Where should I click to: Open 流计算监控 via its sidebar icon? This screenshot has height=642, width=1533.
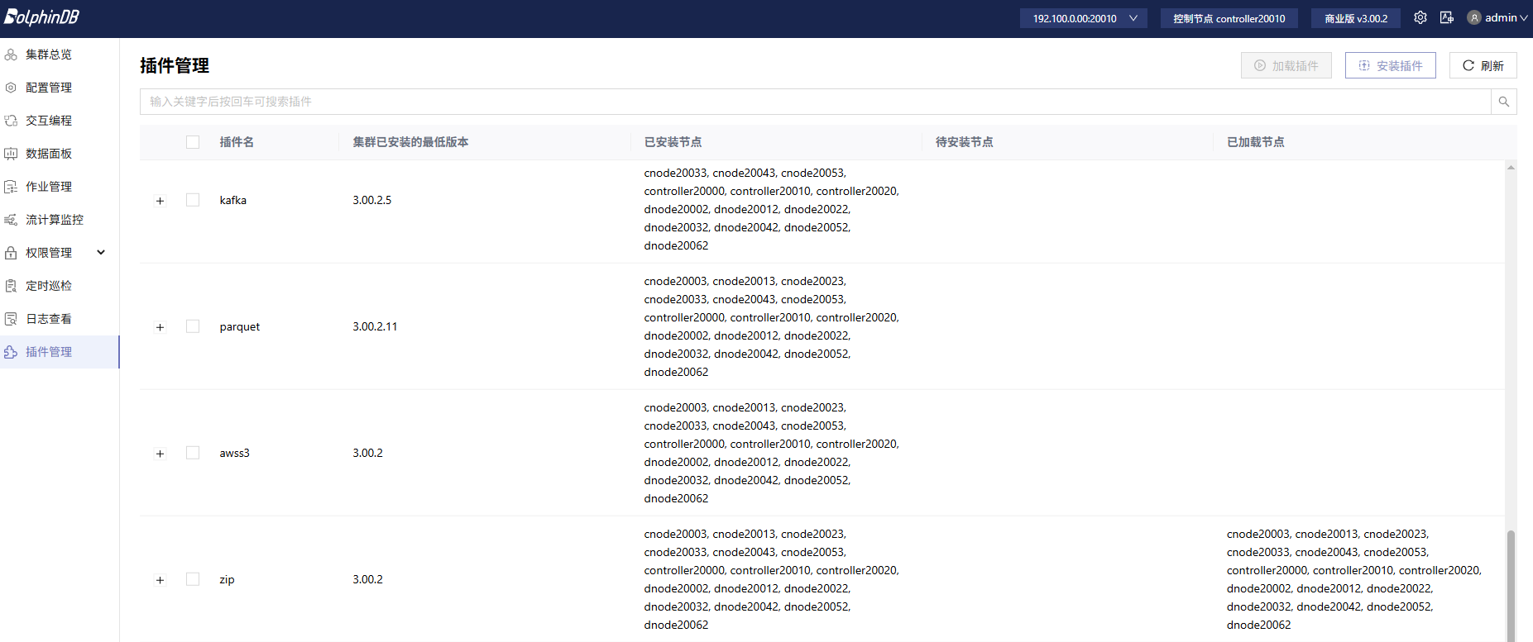[x=11, y=220]
